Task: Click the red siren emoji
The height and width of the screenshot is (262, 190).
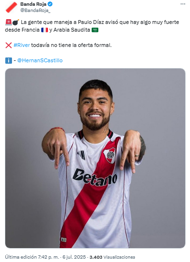Action: (x=9, y=22)
